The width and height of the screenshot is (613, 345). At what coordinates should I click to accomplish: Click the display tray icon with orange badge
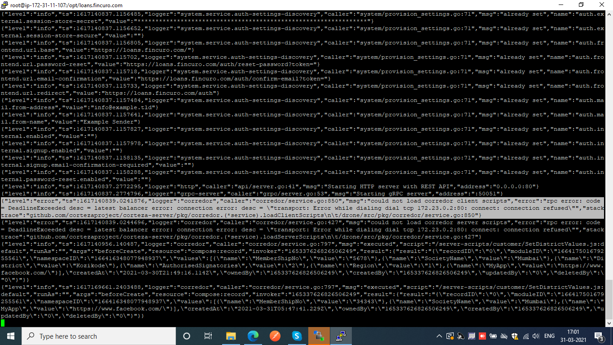(450, 336)
